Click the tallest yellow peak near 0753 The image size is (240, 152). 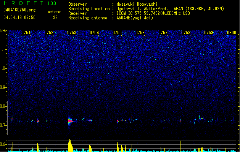[x=70, y=145]
